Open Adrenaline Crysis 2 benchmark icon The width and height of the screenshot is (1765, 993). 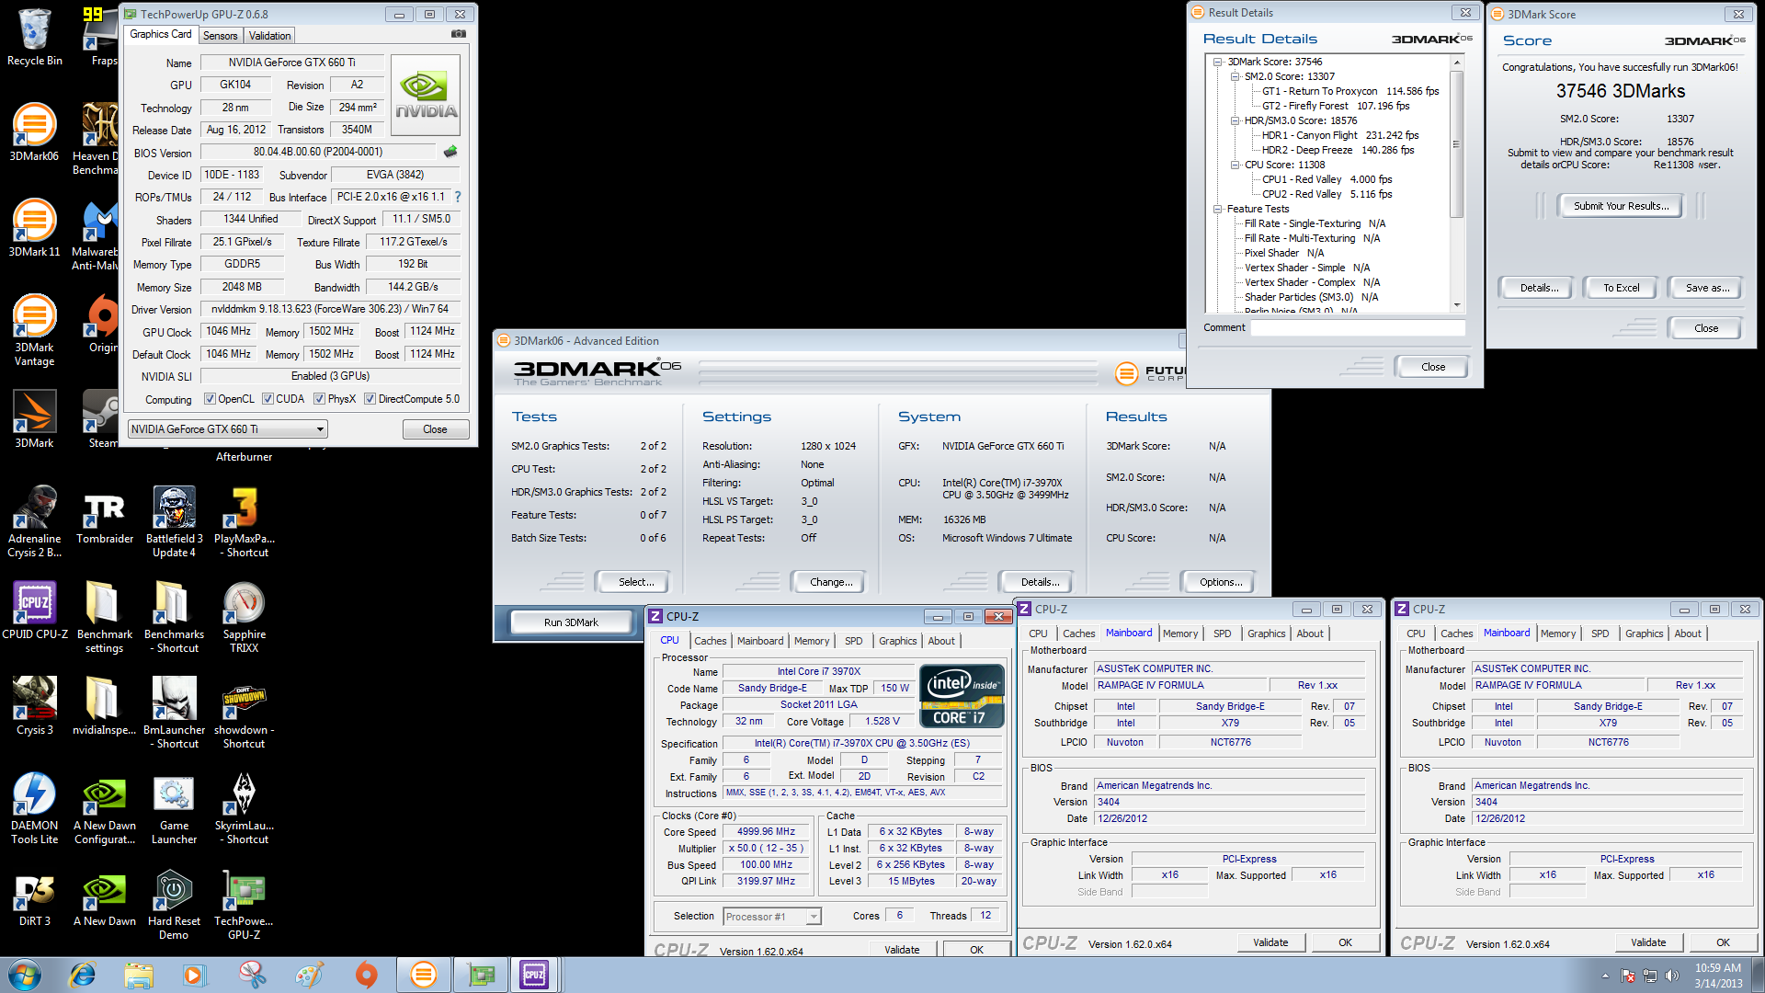coord(34,520)
